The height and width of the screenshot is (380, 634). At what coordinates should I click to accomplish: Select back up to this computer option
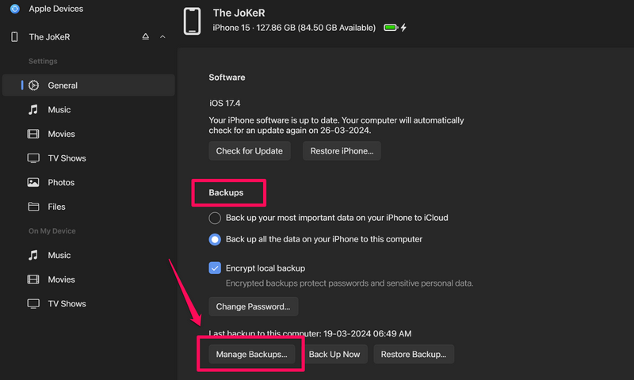pyautogui.click(x=214, y=239)
